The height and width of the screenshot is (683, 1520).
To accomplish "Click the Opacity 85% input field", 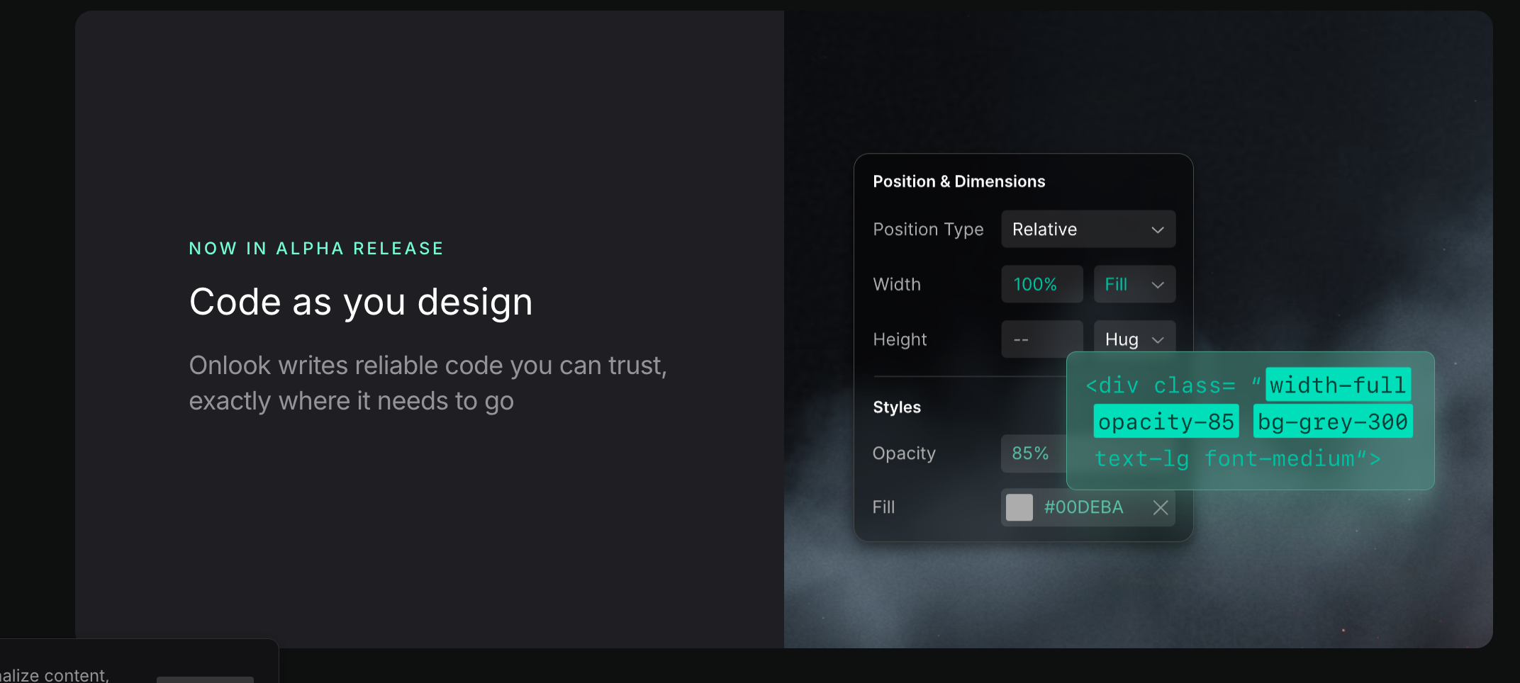I will pos(1033,453).
